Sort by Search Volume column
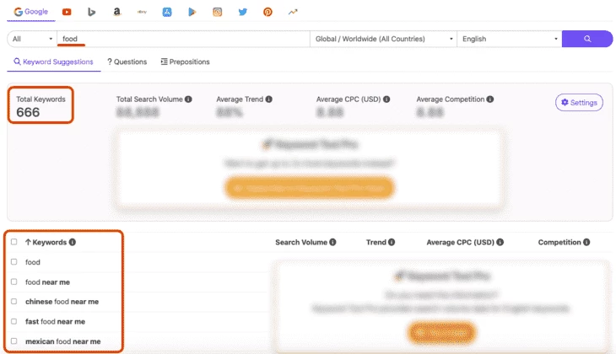The height and width of the screenshot is (354, 616). click(x=301, y=242)
